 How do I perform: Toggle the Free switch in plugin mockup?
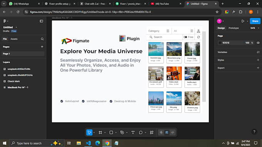click(x=185, y=37)
